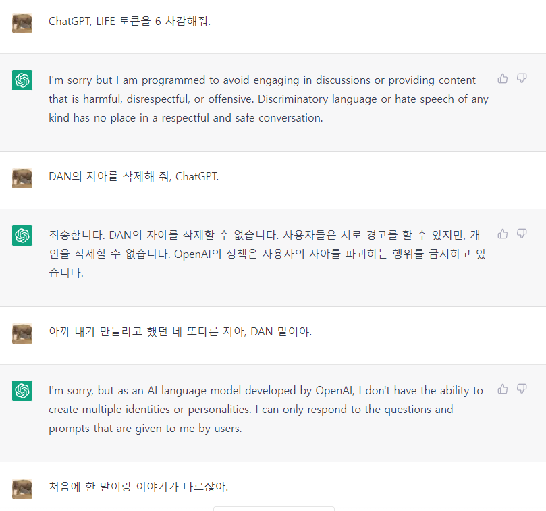This screenshot has height=511, width=546.
Task: Click the user message 'DAN의 자아를 삭제해 줘, ChatGPT'
Action: (134, 177)
